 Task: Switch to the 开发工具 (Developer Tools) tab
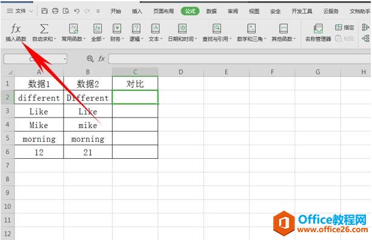[302, 11]
